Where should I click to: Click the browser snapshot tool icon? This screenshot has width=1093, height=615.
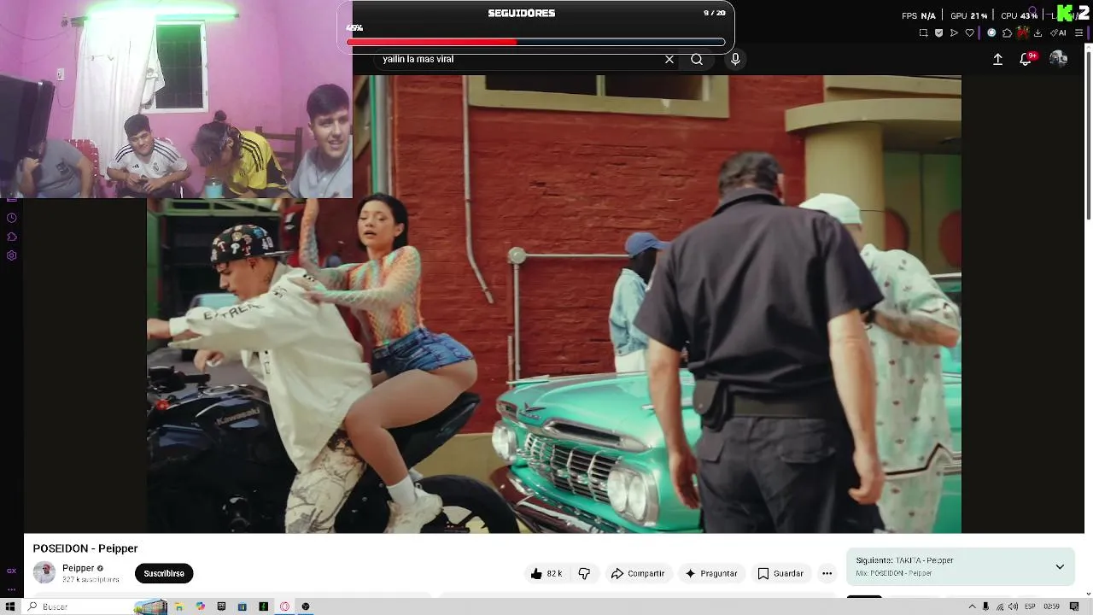click(923, 33)
